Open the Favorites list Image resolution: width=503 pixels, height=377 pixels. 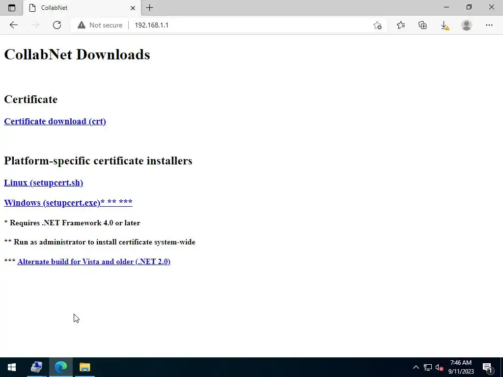click(x=401, y=25)
